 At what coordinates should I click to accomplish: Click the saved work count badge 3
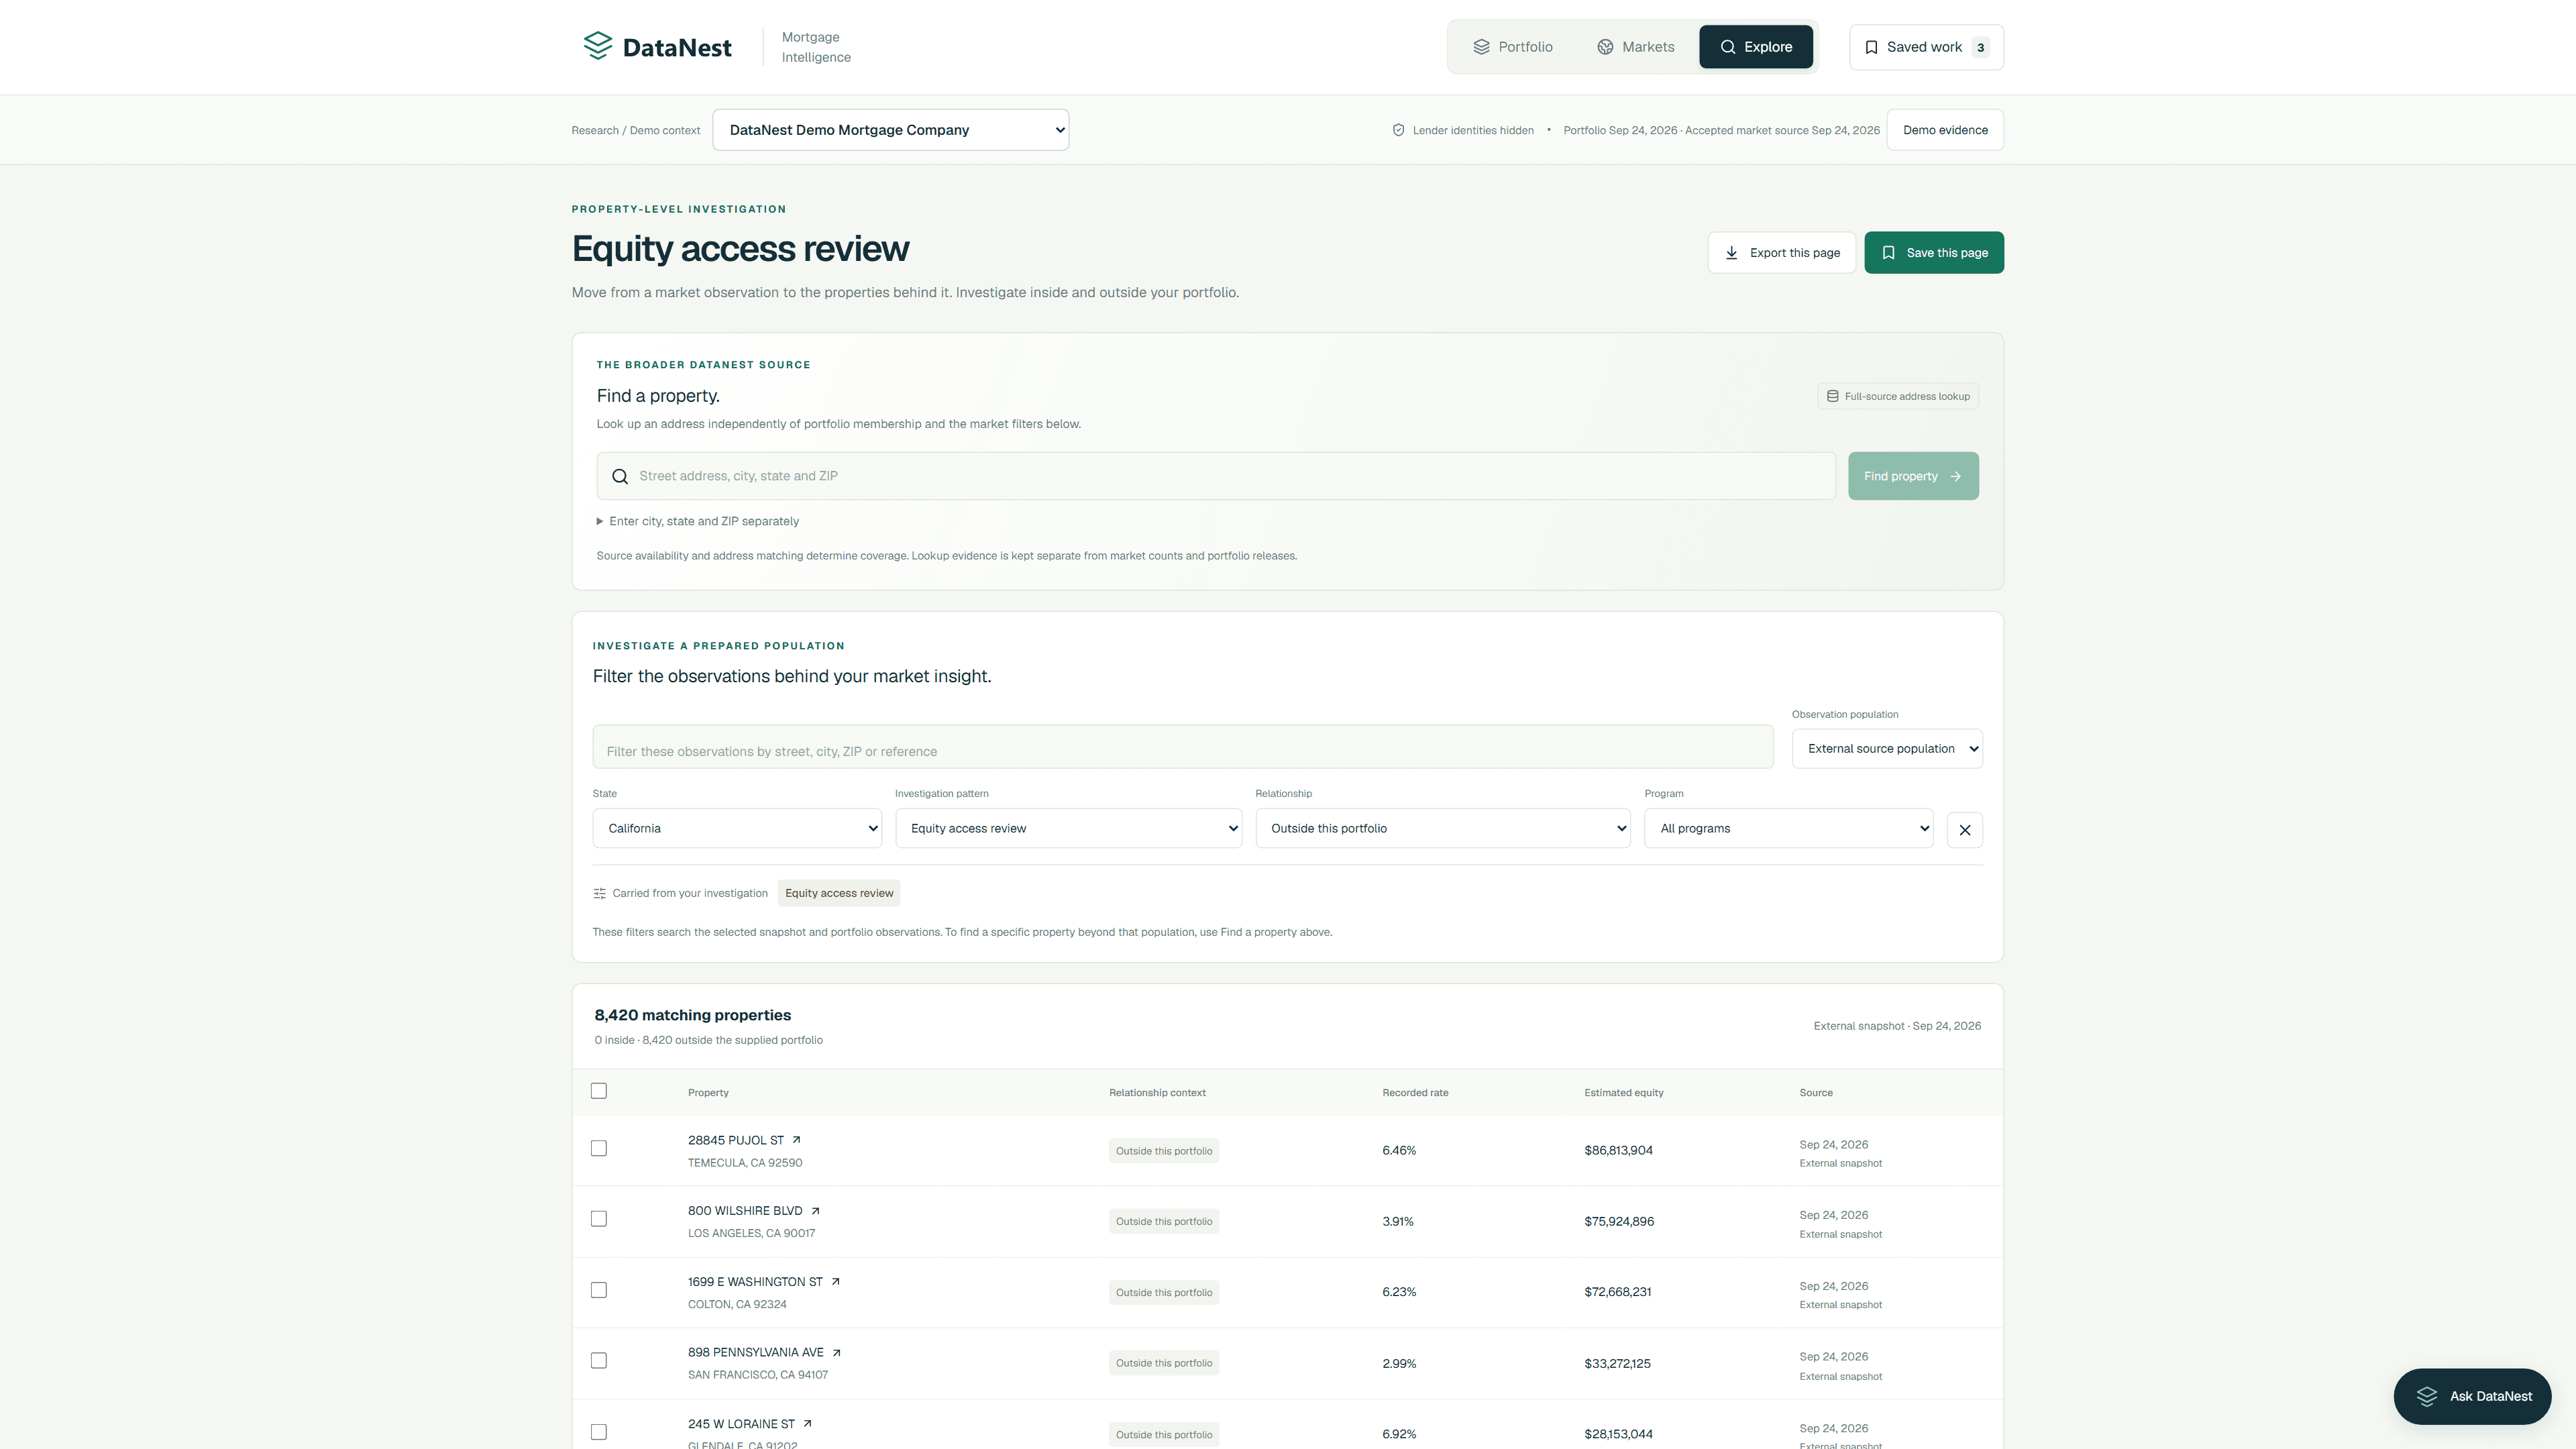click(1980, 47)
